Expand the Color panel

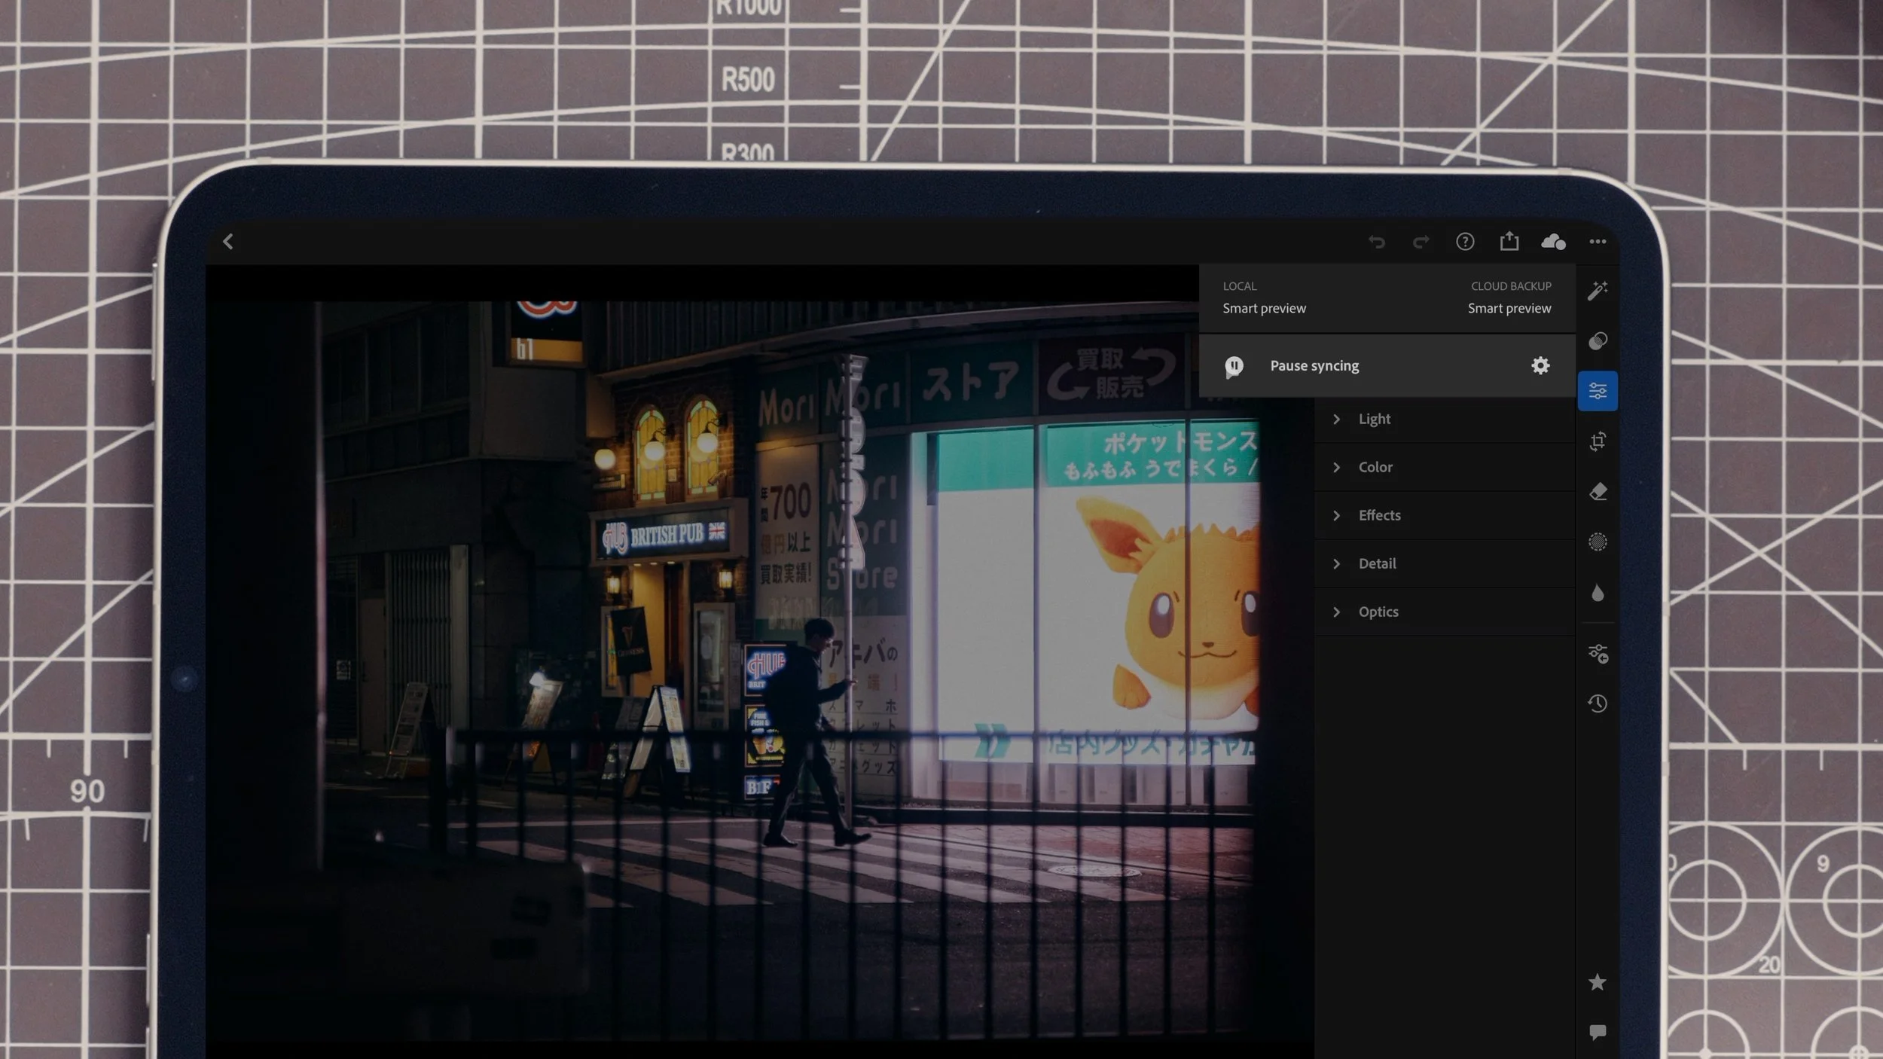(1445, 467)
